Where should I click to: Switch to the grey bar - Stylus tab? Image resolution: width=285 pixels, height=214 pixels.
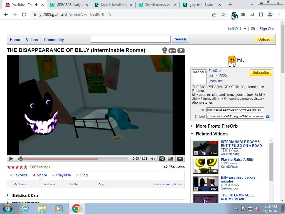point(201,5)
